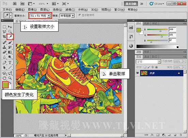Viewport: 188px width, 138px height.
Task: Toggle lock image pixels brush icon
Action: coord(149,67)
